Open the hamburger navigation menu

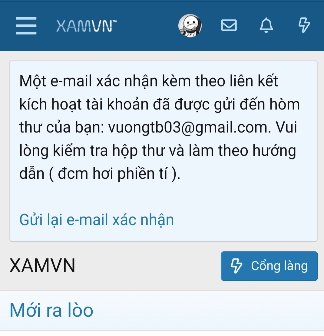pos(26,26)
